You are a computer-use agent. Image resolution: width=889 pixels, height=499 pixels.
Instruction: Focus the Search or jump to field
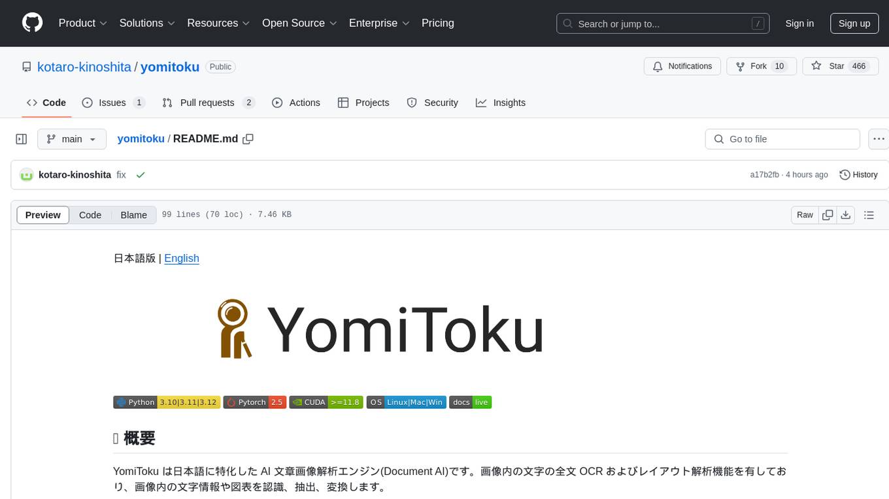pyautogui.click(x=663, y=24)
